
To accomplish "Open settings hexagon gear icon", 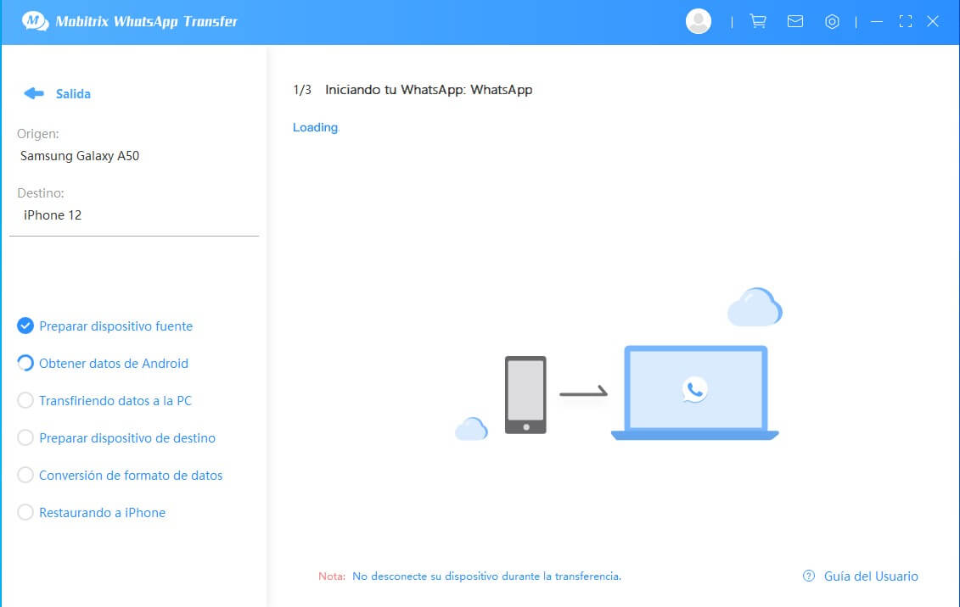I will [x=832, y=22].
